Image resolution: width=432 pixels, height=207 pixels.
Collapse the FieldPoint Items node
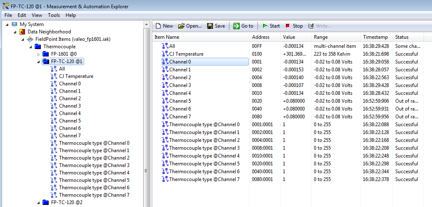23,39
